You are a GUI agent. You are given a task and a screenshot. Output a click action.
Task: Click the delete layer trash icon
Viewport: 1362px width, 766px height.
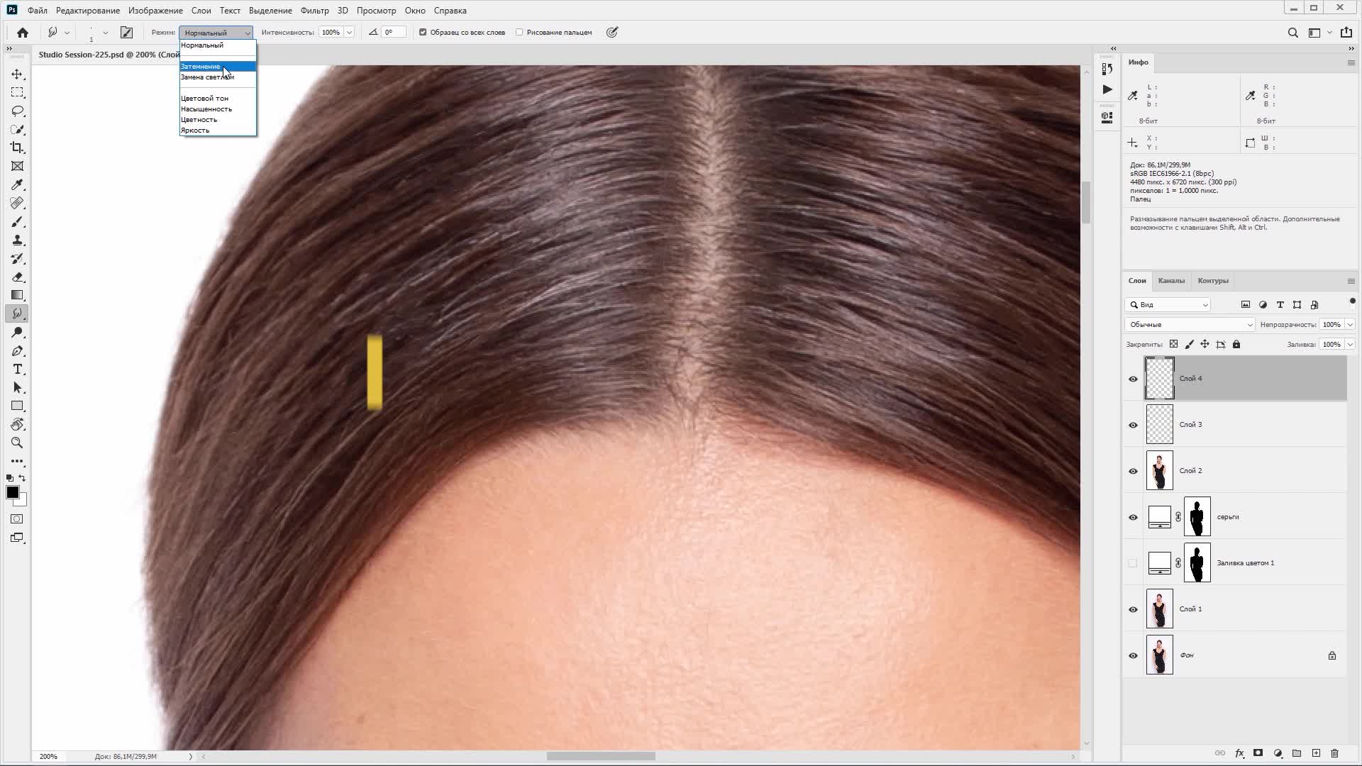point(1334,753)
